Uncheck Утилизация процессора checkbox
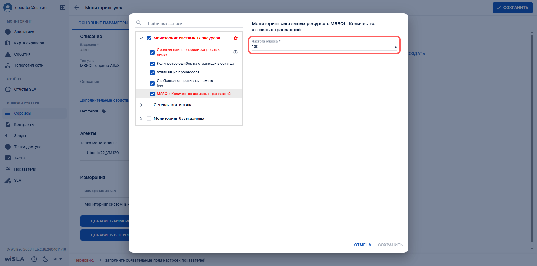The image size is (537, 266). [x=152, y=73]
